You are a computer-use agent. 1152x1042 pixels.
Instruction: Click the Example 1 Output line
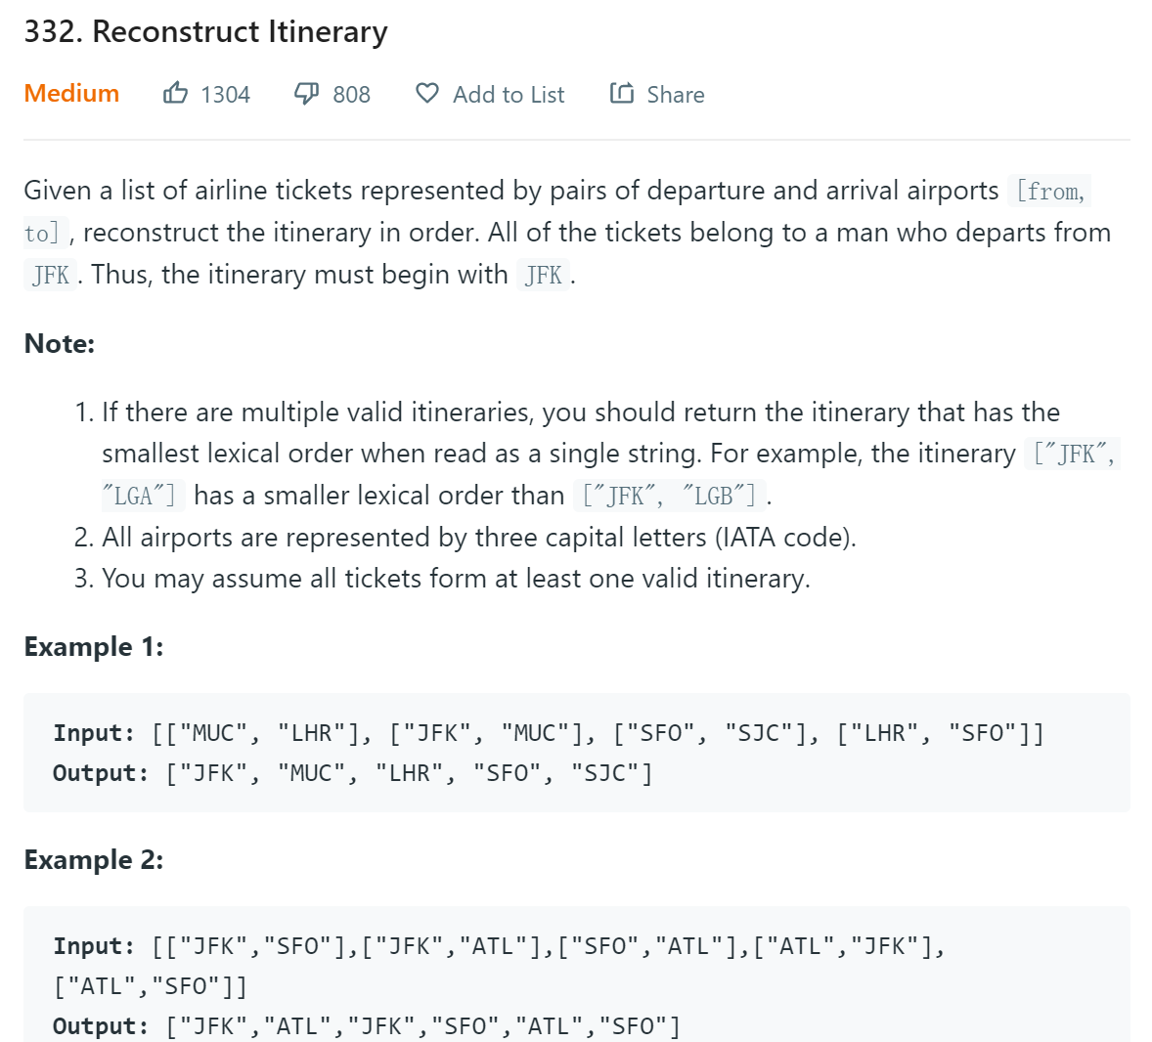(x=353, y=773)
